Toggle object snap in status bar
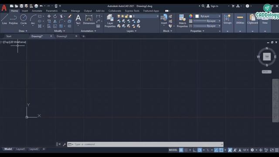 [x=221, y=150]
